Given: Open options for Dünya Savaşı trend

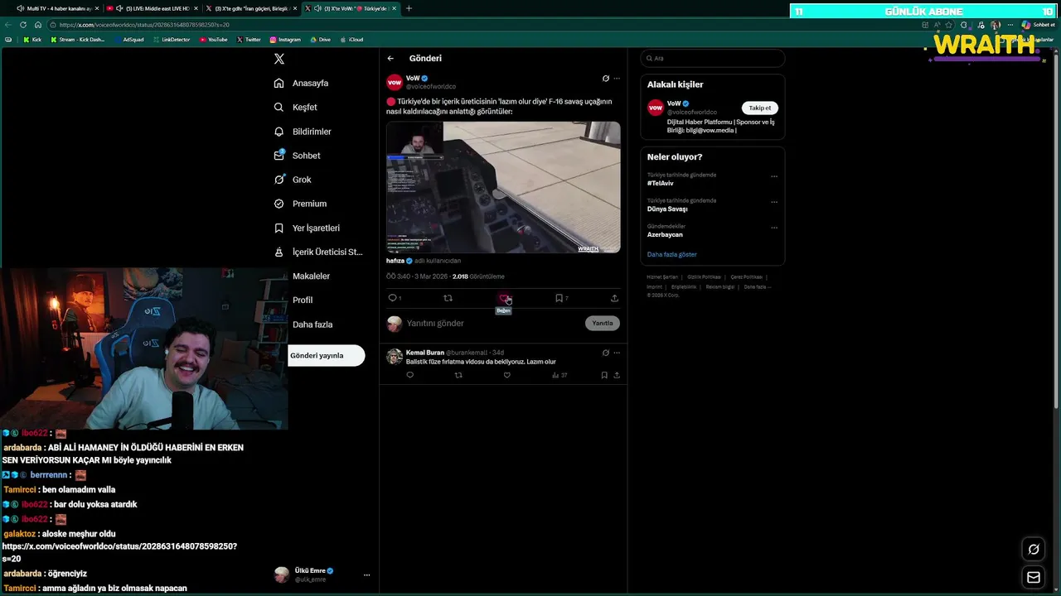Looking at the screenshot, I should (774, 202).
